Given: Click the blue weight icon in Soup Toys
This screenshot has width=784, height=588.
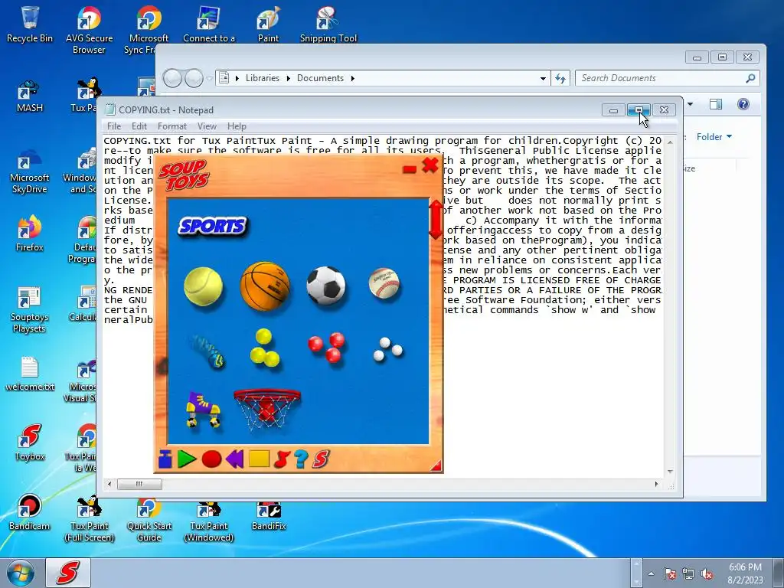Looking at the screenshot, I should point(165,459).
